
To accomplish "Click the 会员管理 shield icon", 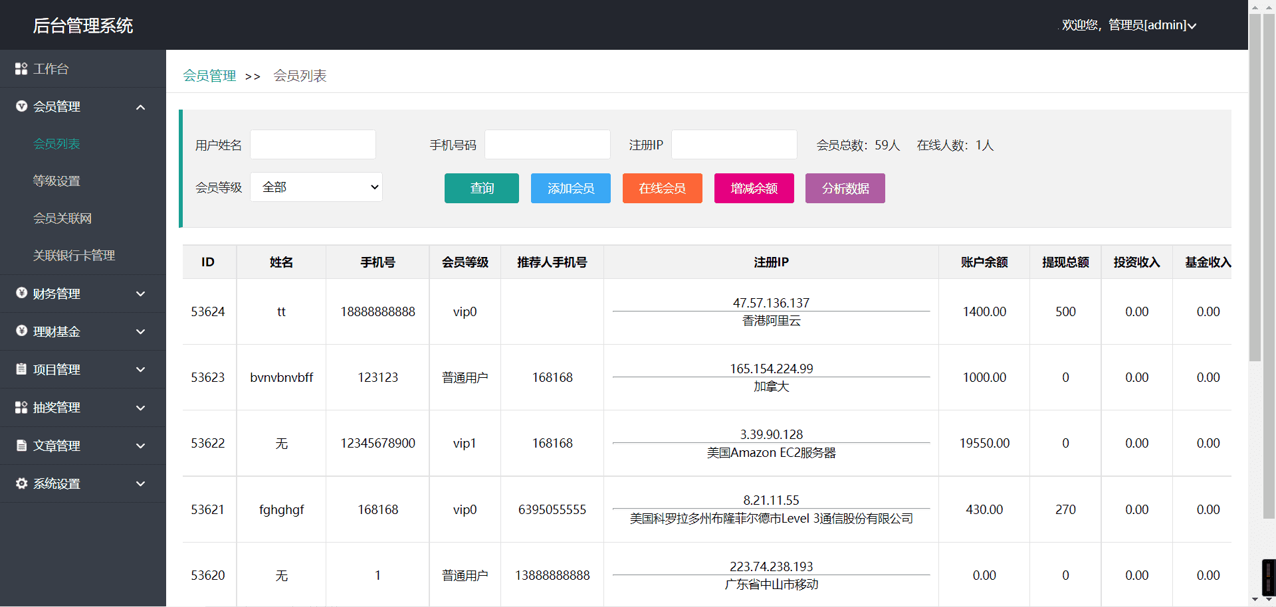I will pyautogui.click(x=21, y=106).
